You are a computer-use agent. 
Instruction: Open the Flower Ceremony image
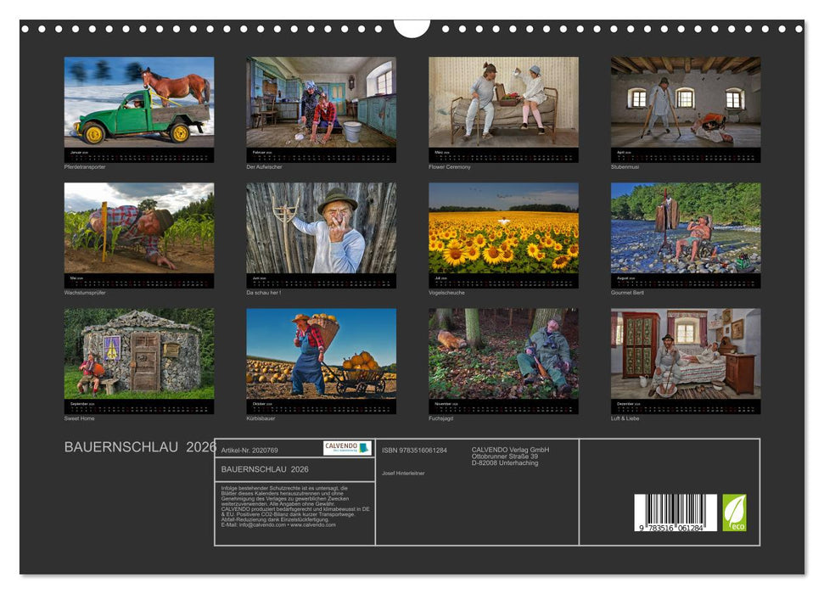[503, 102]
